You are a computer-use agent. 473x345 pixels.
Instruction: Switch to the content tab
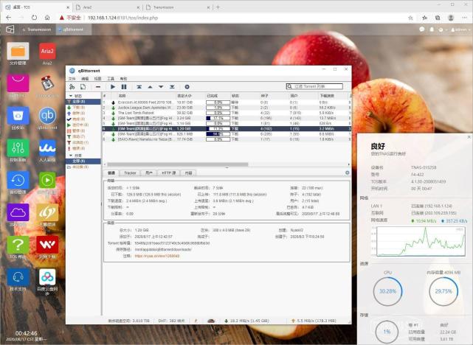[x=188, y=173]
